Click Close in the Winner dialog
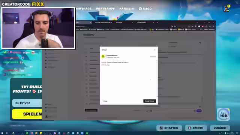Viewport: 240px width, 135px height. coord(105,101)
